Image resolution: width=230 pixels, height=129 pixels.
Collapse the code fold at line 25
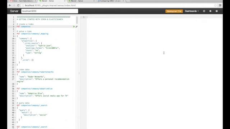[15, 74]
